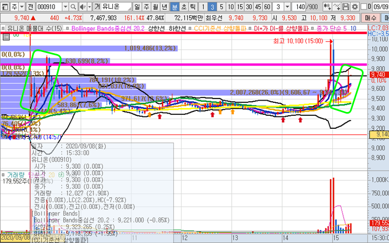The width and height of the screenshot is (389, 243).
Task: Switch to second 초 chart
Action: click(x=184, y=6)
